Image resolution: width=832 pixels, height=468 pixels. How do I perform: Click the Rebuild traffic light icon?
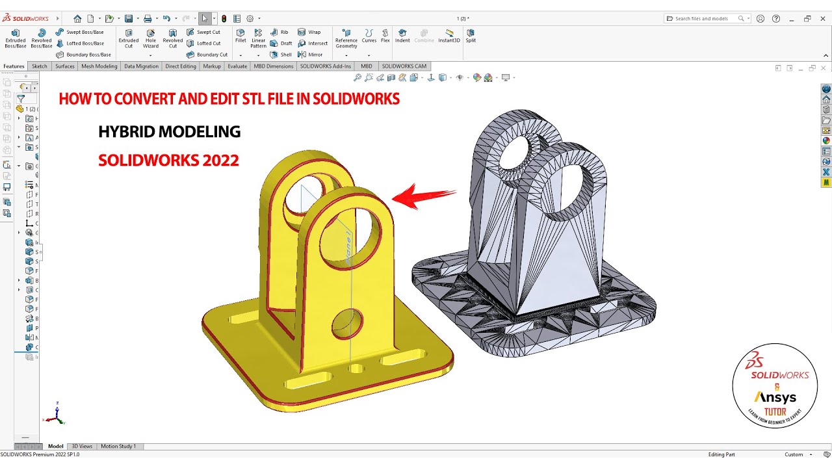[x=224, y=19]
